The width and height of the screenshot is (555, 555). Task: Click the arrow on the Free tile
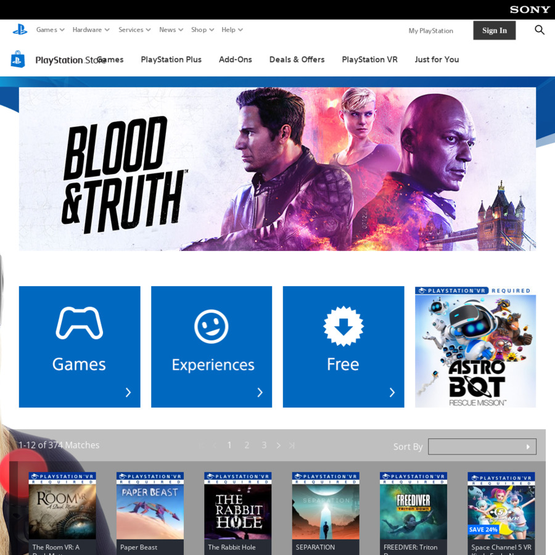[392, 392]
